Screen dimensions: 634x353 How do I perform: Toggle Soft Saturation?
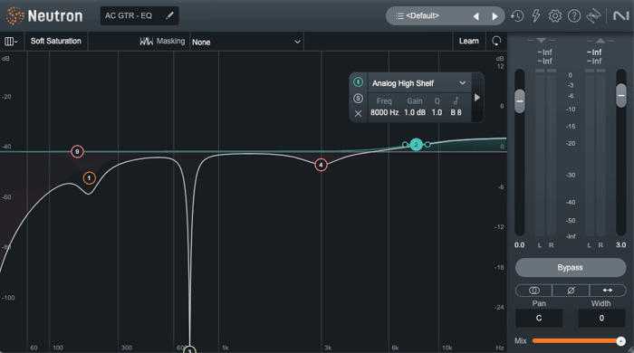pyautogui.click(x=56, y=42)
